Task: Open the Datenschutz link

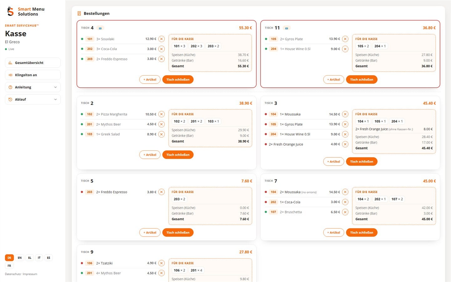Action: (13, 274)
